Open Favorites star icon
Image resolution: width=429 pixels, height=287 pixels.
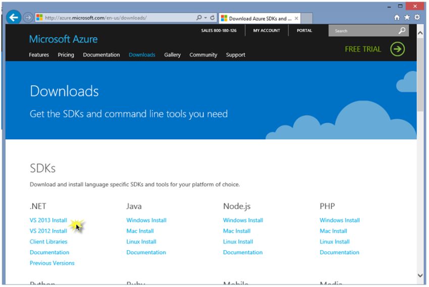point(407,18)
